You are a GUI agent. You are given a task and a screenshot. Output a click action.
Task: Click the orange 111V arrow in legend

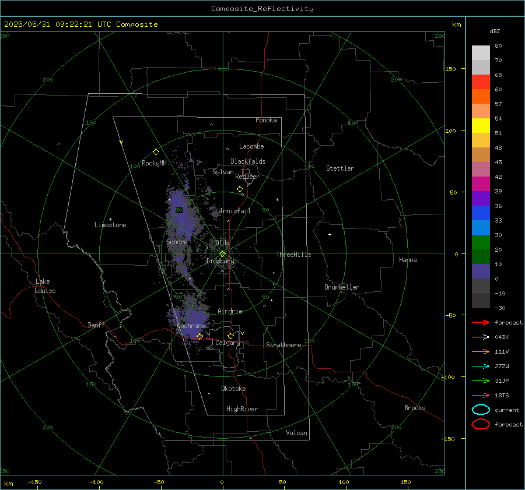click(x=481, y=351)
